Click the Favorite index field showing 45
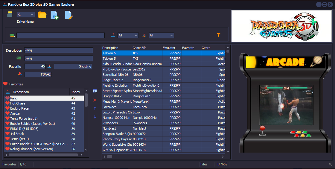 [35, 66]
